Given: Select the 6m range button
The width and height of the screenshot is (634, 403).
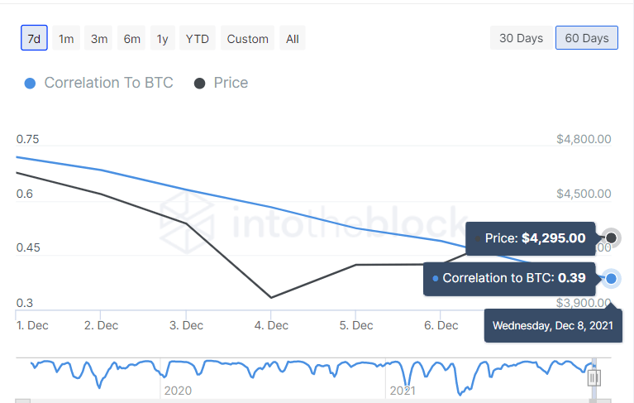Looking at the screenshot, I should 132,38.
